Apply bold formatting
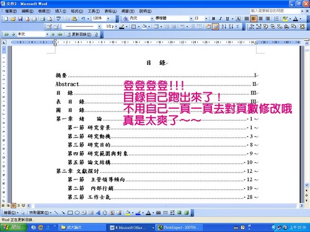The image size is (310, 232). pyautogui.click(x=213, y=19)
